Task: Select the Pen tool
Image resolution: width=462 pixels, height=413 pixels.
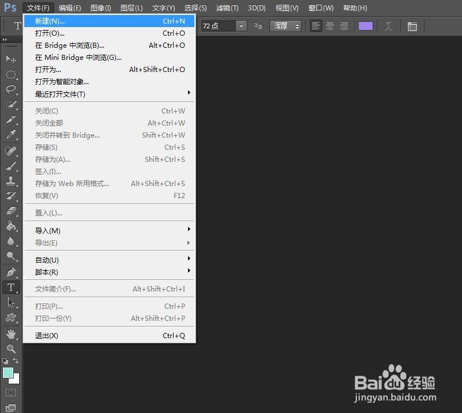Action: [11, 272]
